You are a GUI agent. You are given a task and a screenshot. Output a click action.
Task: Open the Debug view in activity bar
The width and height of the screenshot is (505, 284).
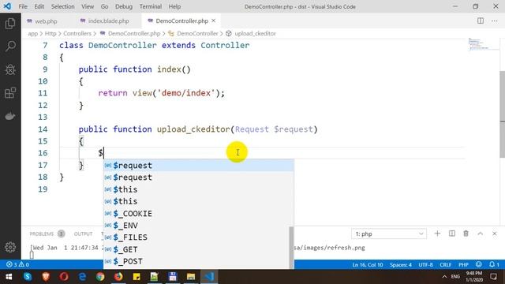10,69
